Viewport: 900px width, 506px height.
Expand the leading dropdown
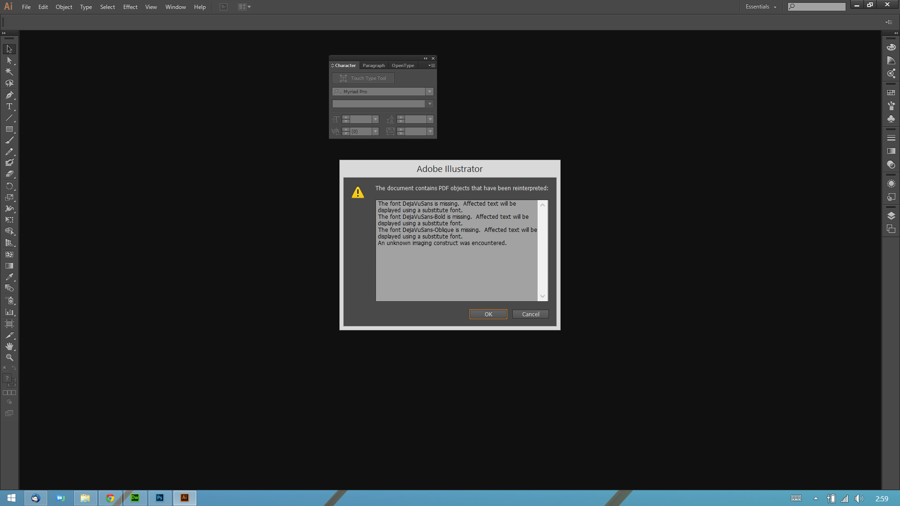(x=430, y=119)
